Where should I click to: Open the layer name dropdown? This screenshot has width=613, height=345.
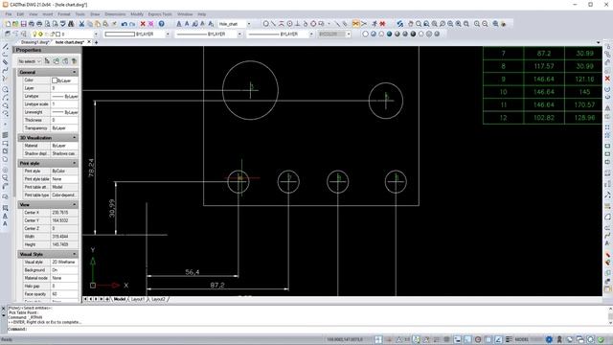coord(96,34)
